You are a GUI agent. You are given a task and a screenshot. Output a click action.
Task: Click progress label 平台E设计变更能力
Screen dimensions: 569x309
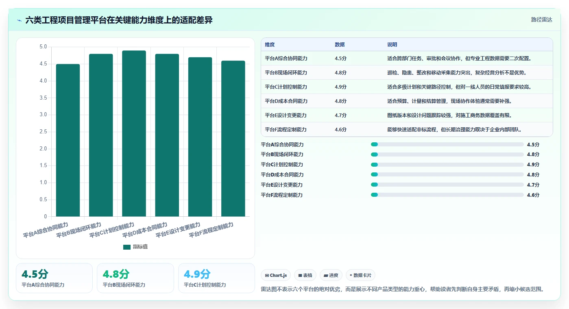282,185
